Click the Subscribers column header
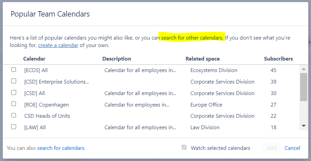 point(278,59)
